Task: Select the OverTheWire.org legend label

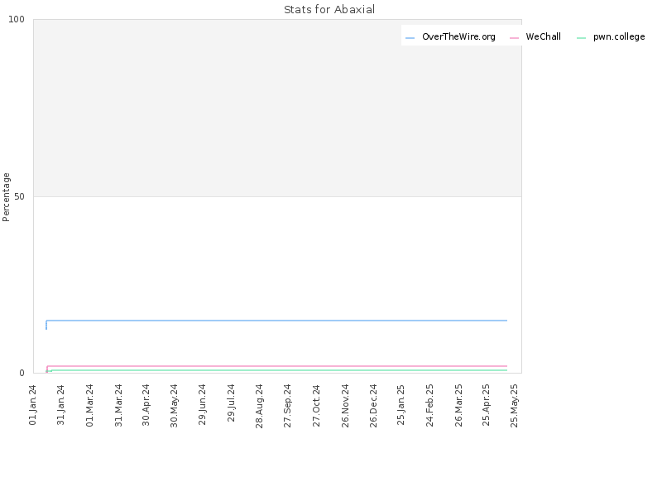Action: [458, 36]
